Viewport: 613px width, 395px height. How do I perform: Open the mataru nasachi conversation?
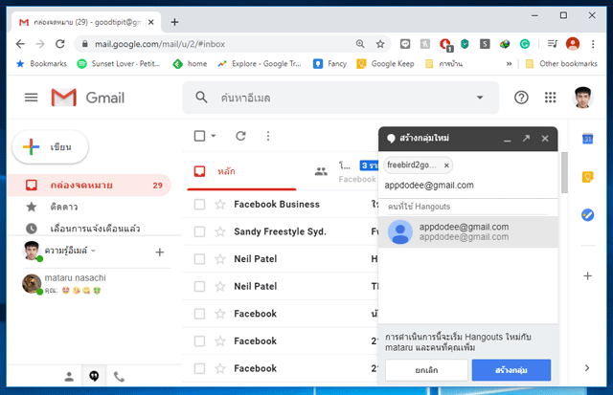click(96, 283)
